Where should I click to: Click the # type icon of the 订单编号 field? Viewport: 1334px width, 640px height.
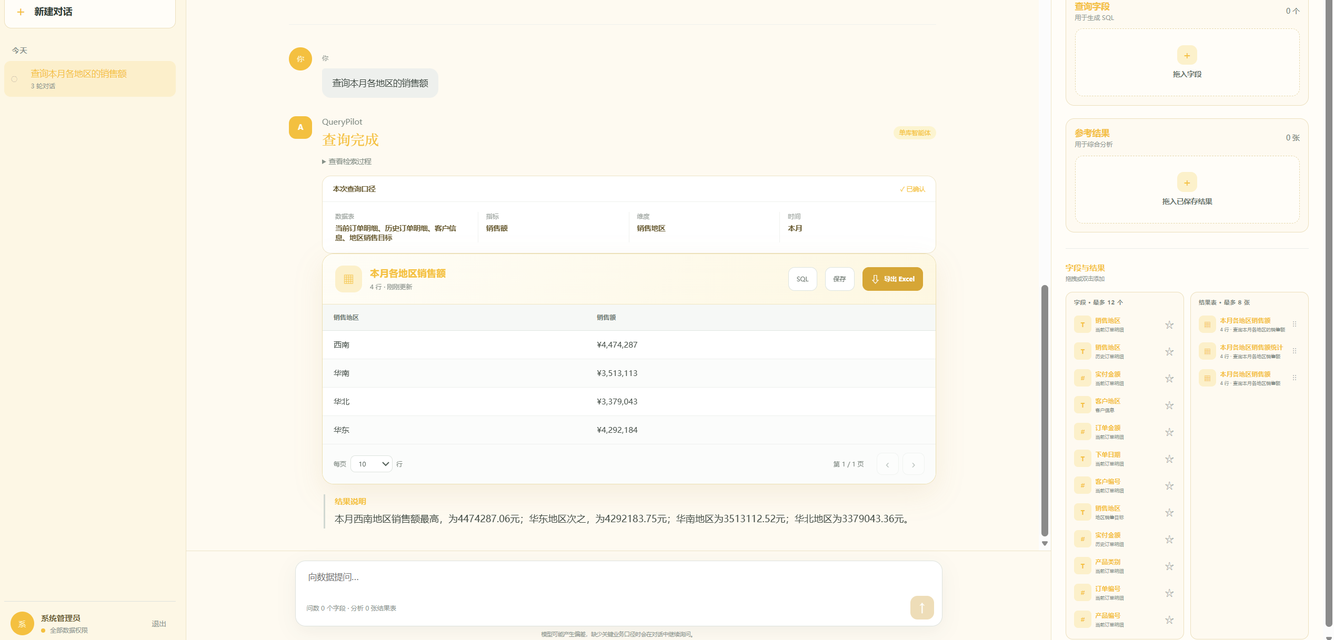coord(1082,593)
